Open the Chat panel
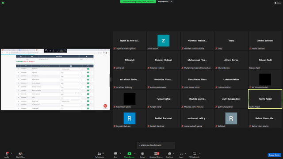283x159 pixels. point(115,155)
